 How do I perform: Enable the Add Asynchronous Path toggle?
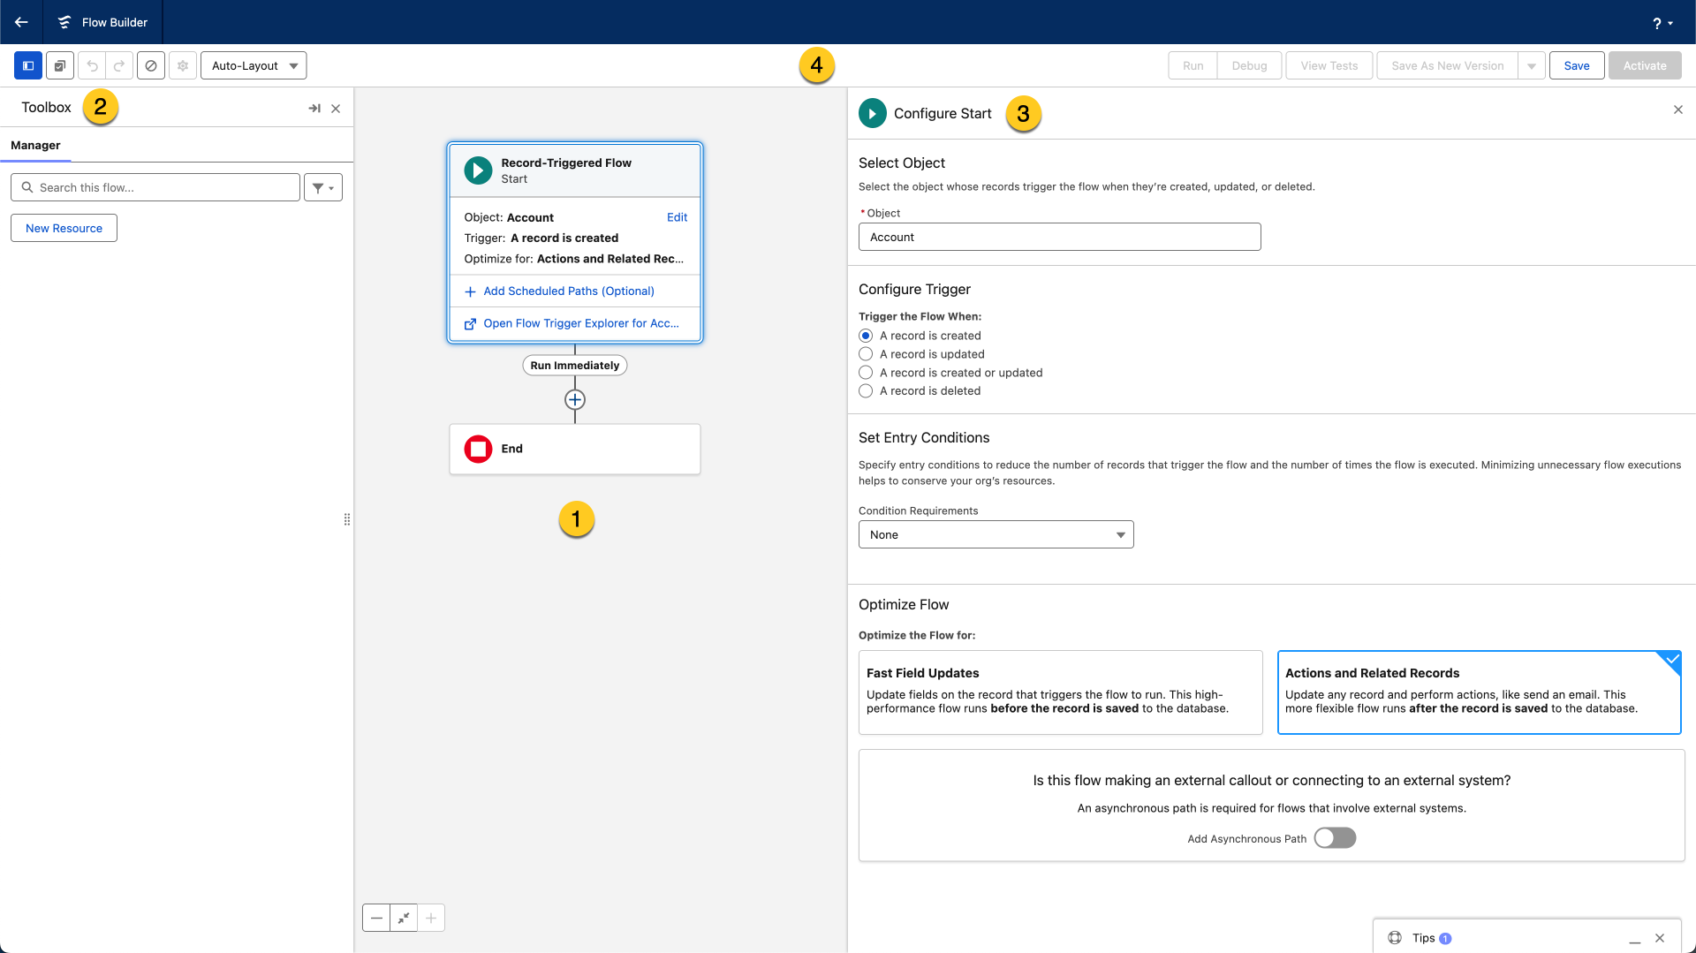click(x=1334, y=838)
